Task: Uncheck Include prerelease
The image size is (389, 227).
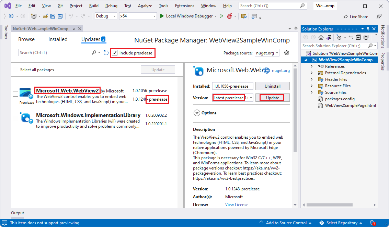Action: [x=115, y=52]
